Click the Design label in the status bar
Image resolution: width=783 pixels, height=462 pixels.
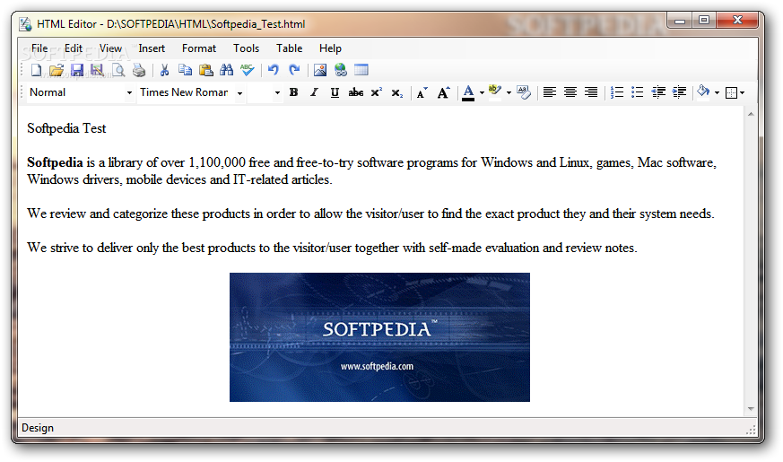(38, 428)
